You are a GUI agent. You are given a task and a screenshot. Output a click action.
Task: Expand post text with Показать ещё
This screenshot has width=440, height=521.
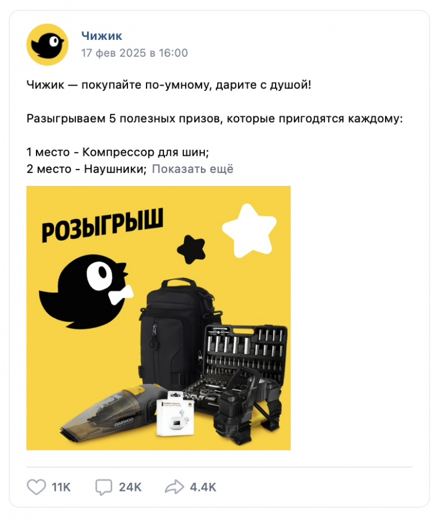coord(193,169)
